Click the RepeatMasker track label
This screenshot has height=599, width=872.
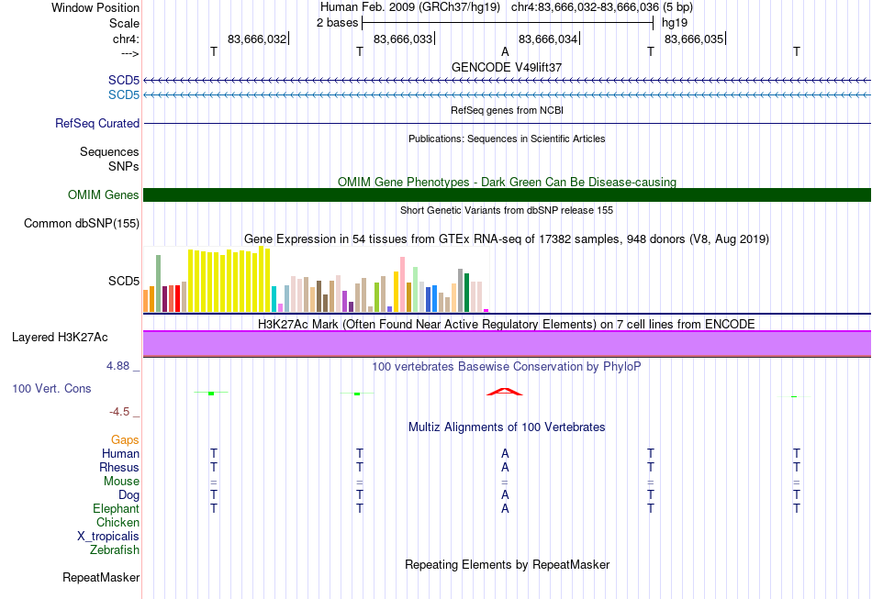pyautogui.click(x=101, y=577)
